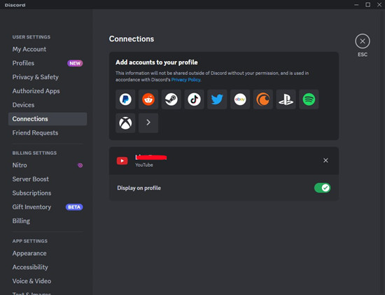Screen dimensions: 385x295
Task: Click the YouTube connection icon
Action: 122,160
